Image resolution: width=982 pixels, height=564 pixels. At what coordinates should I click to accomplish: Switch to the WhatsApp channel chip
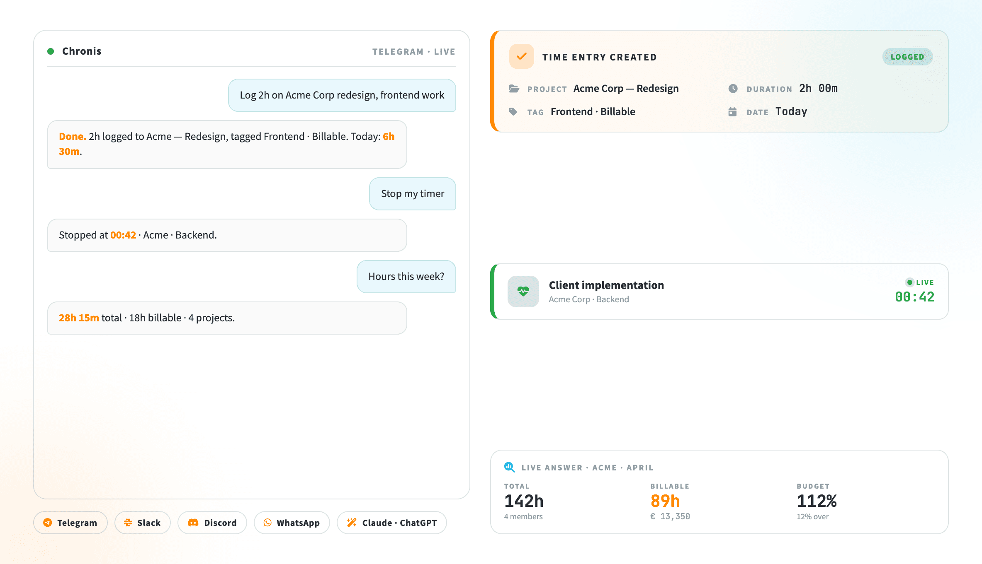(x=292, y=523)
